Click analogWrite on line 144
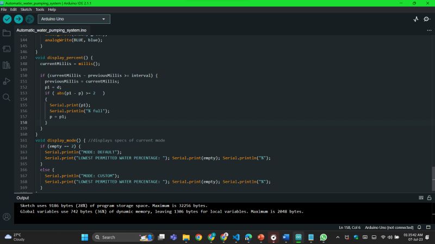This screenshot has height=244, width=435. (x=58, y=40)
